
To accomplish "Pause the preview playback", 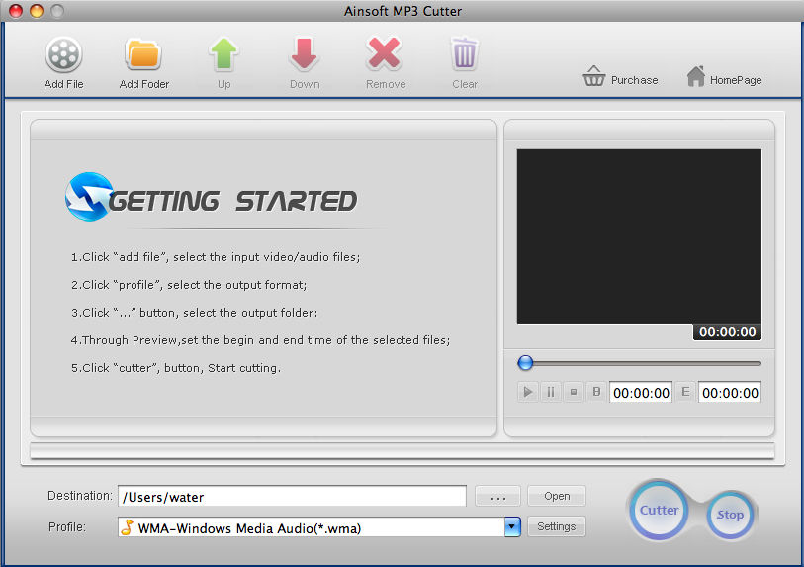I will (x=550, y=392).
